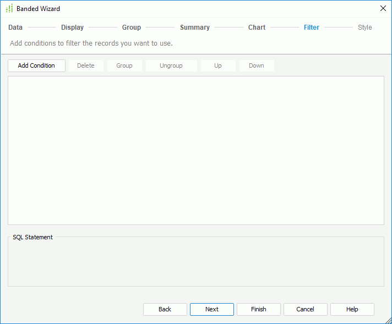Open the Group wizard step
Image resolution: width=392 pixels, height=324 pixels.
tap(132, 27)
